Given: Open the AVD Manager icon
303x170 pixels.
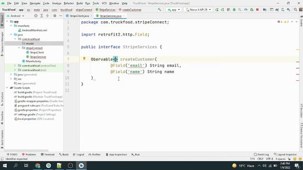Looking at the screenshot, I should point(283,9).
